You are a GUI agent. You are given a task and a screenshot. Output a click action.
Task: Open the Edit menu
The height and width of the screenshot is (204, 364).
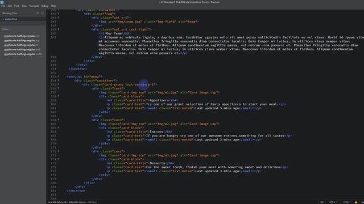(x=10, y=6)
